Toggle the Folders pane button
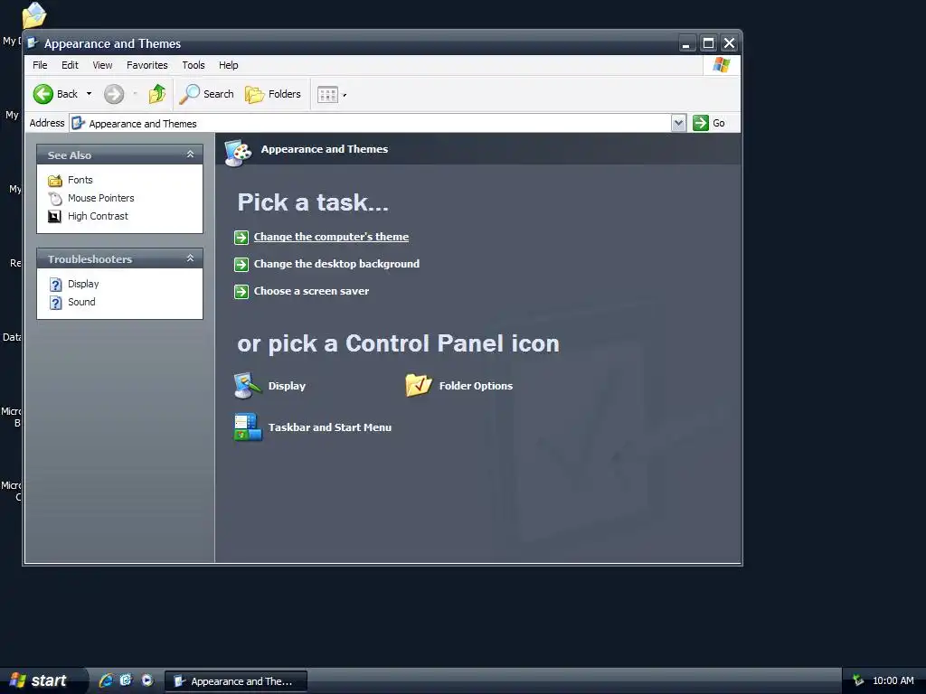 [x=273, y=94]
